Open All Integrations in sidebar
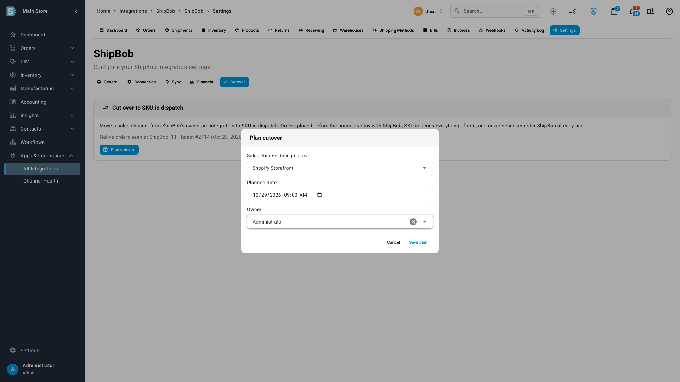Screen dimensions: 680x382 [42, 169]
